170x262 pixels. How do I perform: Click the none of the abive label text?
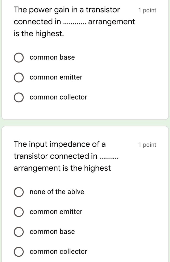tap(57, 192)
